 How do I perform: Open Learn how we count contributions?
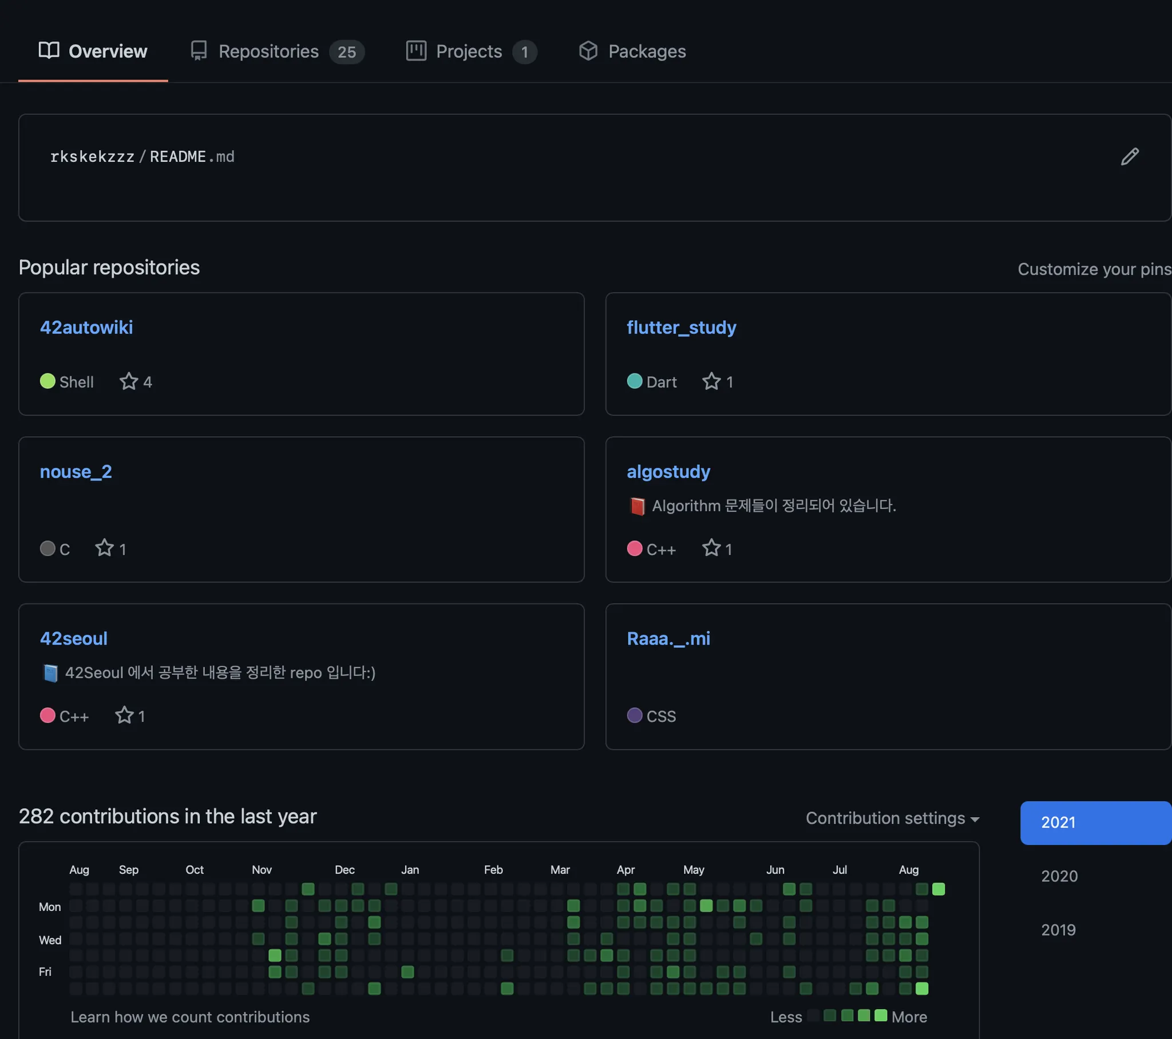pyautogui.click(x=190, y=1017)
